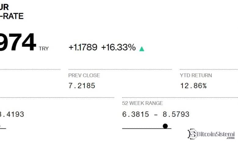Screen dimensions: 238x143
Task: Click the green up triangle indicator
Action: (x=142, y=49)
